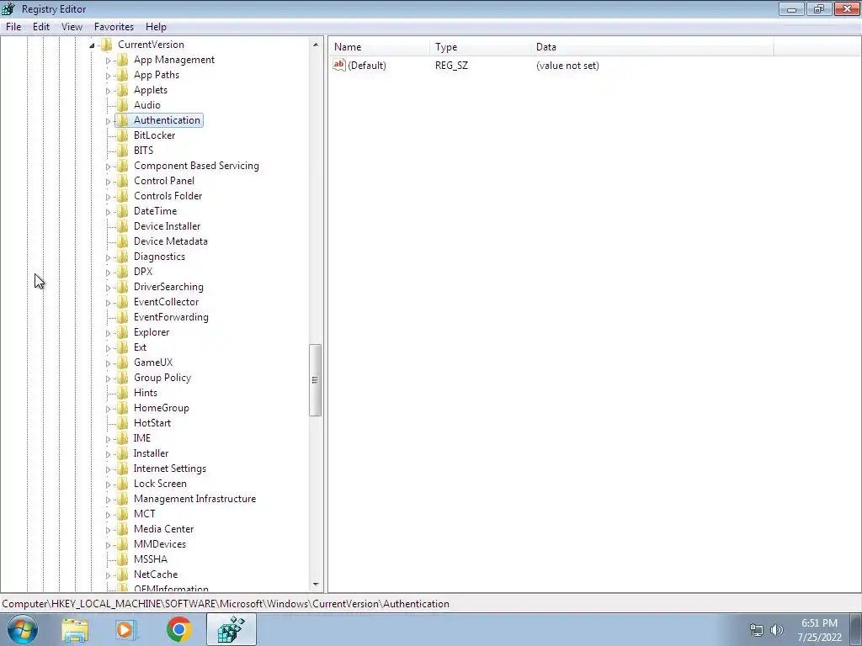Click the EventForwarding folder icon

[x=123, y=317]
